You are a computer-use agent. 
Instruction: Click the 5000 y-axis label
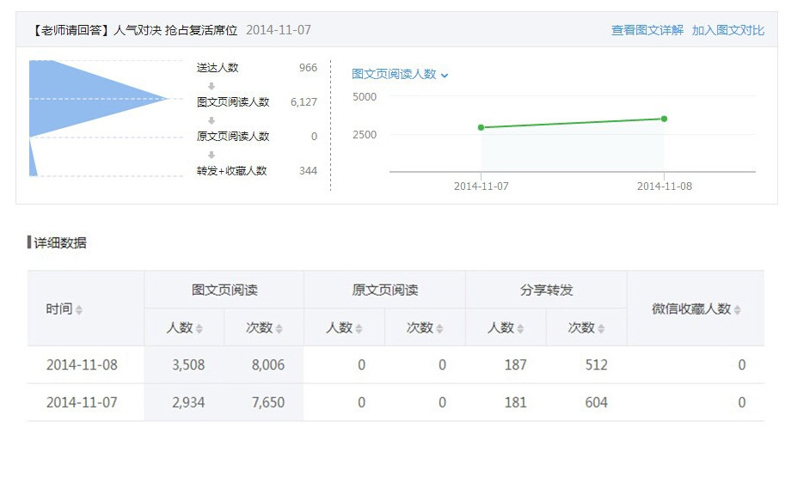pos(365,97)
